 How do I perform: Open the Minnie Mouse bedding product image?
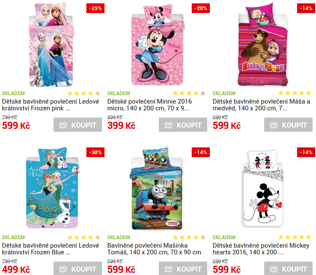pyautogui.click(x=158, y=45)
